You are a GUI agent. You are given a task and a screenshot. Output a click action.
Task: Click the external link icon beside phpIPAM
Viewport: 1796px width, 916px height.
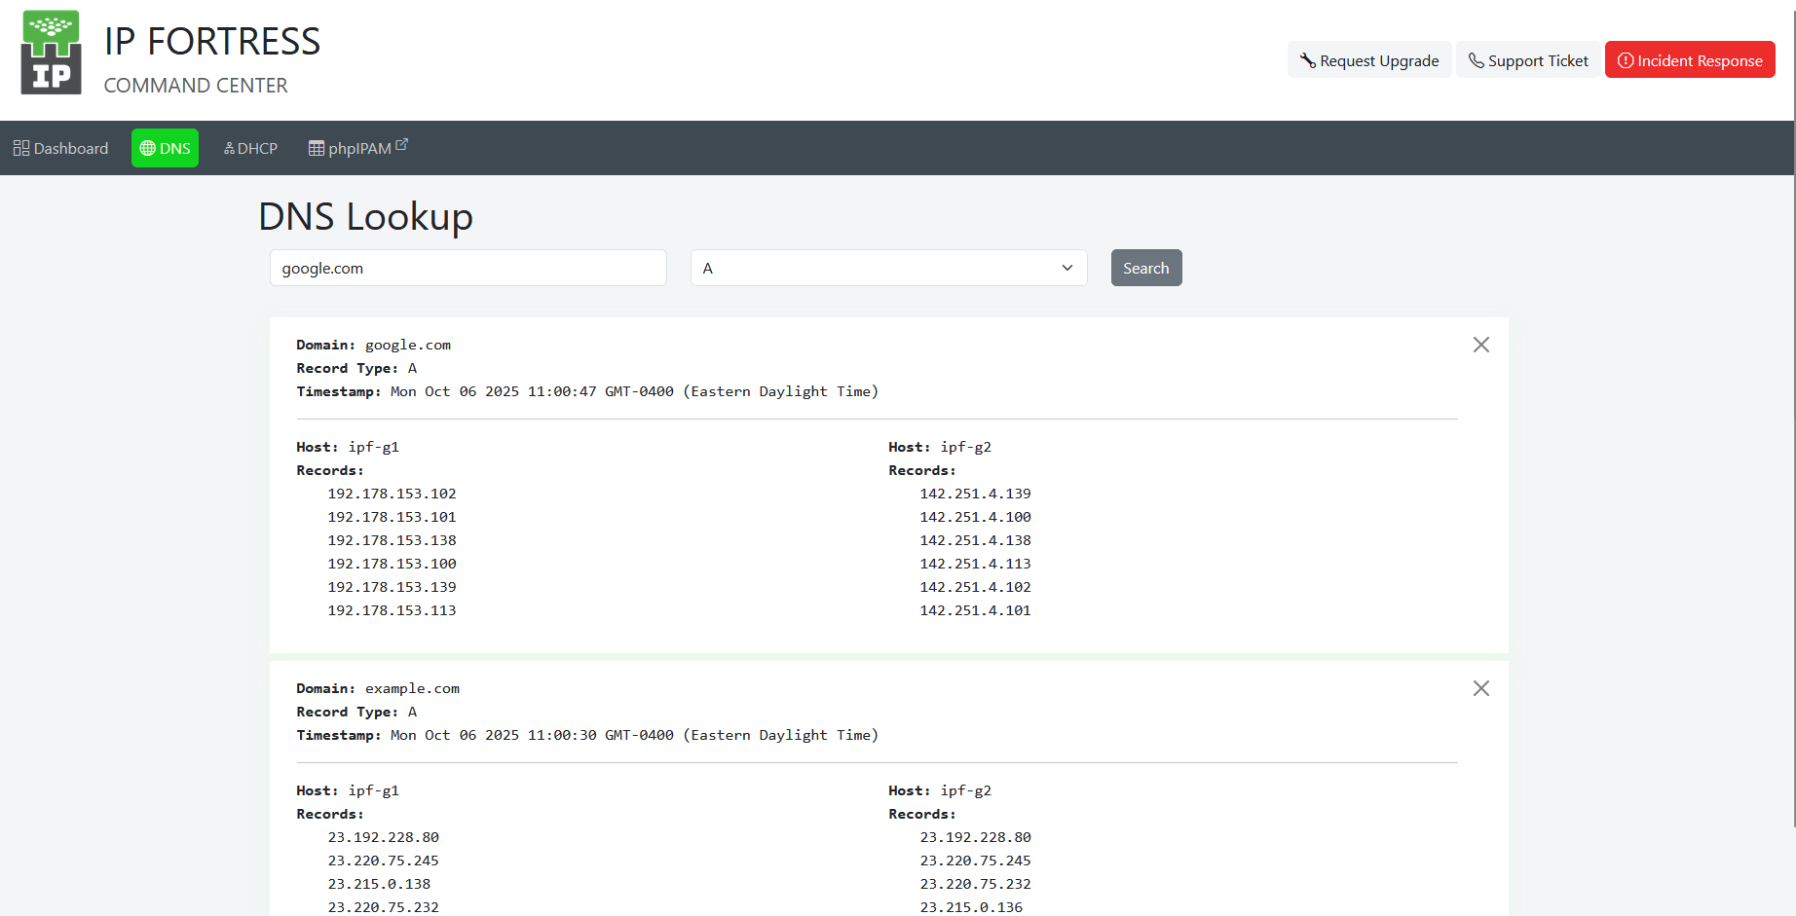coord(402,142)
